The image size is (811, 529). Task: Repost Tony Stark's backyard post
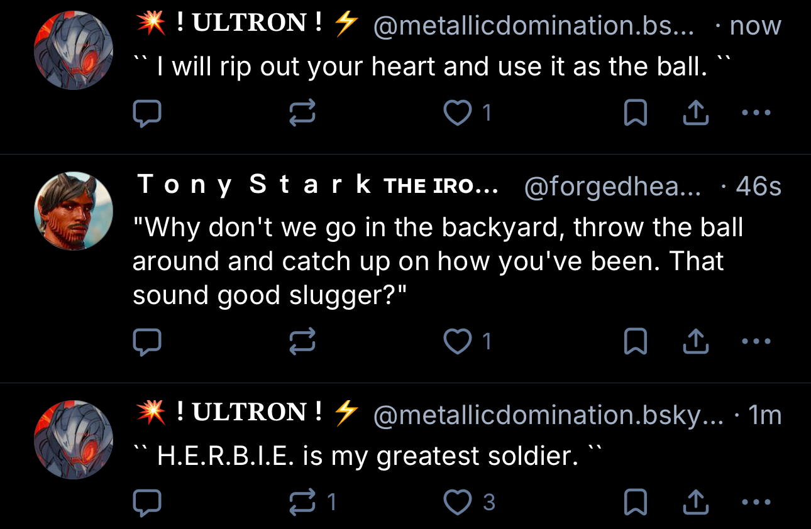coord(302,342)
